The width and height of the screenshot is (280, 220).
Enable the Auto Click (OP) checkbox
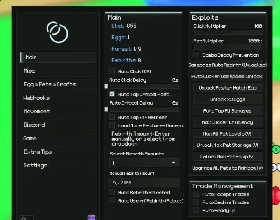(x=112, y=71)
